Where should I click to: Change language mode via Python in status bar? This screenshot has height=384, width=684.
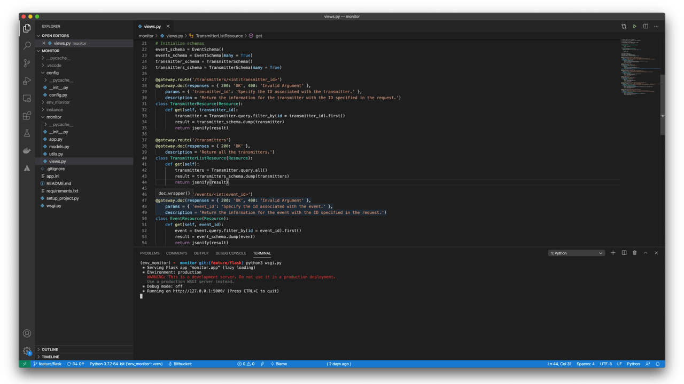(x=633, y=364)
